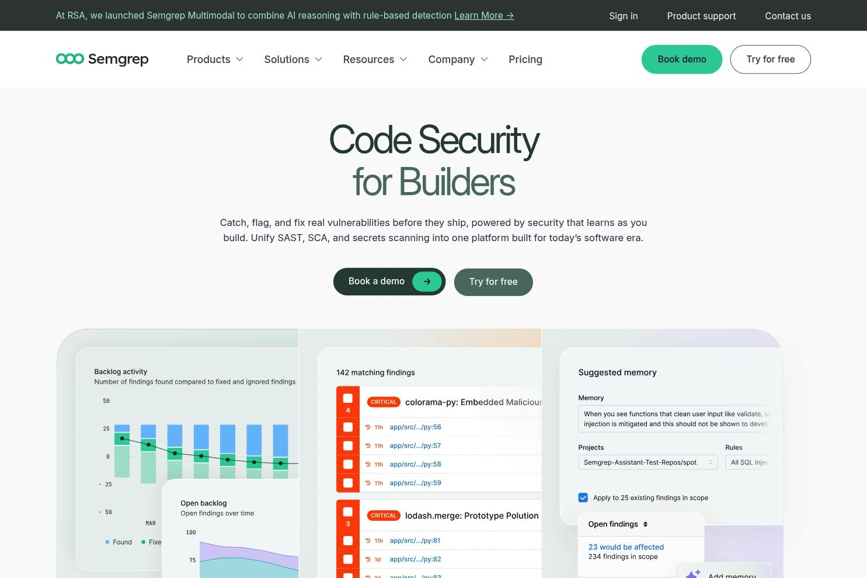Tick the checkbox for app/src/.../py:59
This screenshot has width=867, height=578.
pyautogui.click(x=348, y=483)
